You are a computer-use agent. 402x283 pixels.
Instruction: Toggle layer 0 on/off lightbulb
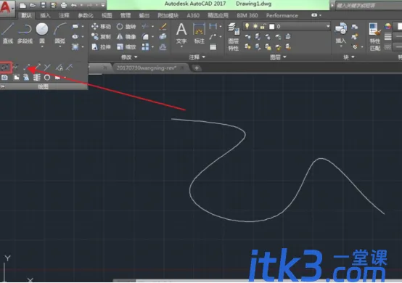click(247, 26)
